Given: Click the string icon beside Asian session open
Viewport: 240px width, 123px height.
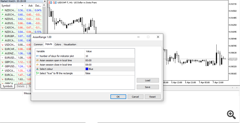Looking at the screenshot, I should pos(37,60).
